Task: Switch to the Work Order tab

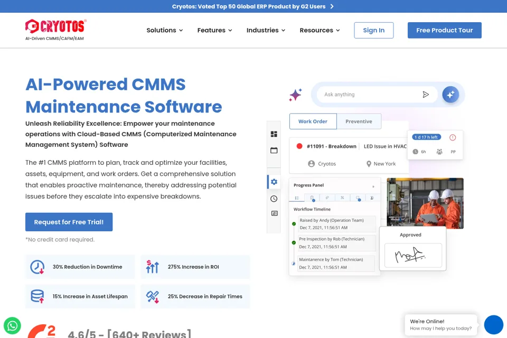Action: pos(313,121)
